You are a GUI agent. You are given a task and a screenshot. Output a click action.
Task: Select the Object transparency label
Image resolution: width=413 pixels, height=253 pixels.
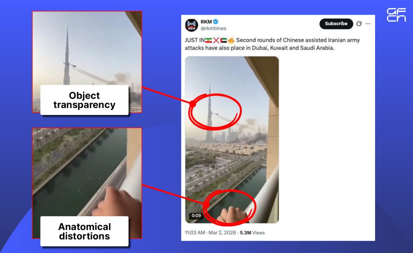tap(84, 100)
